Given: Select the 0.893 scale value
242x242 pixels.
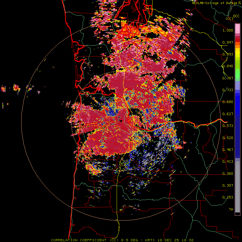Looking at the screenshot, I should [228, 54].
